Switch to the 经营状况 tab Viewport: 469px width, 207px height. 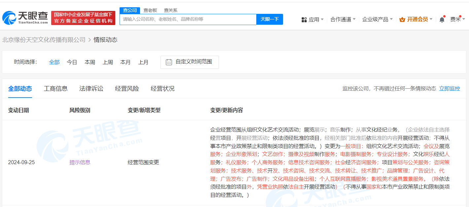pos(163,89)
